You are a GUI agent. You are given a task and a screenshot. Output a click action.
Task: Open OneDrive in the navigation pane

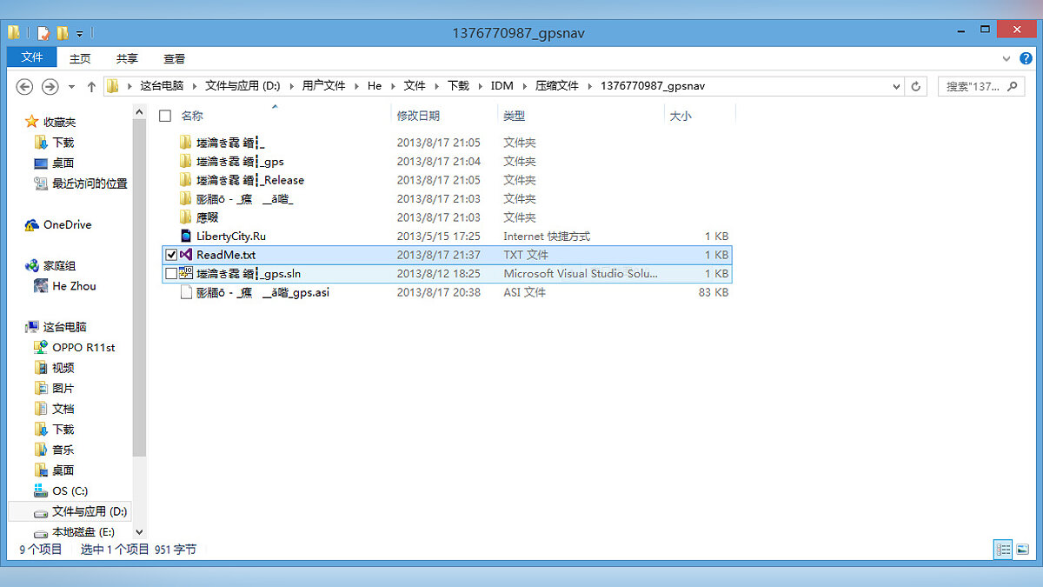[67, 224]
